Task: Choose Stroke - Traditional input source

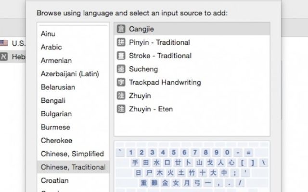Action: pos(192,56)
